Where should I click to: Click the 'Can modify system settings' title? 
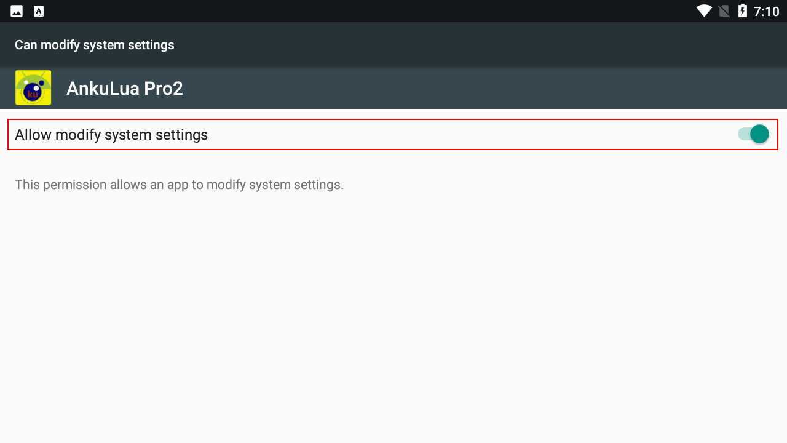click(95, 45)
